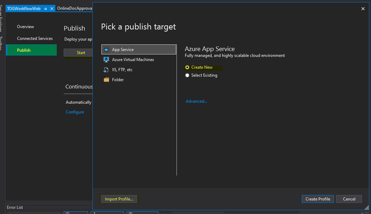Switch to the OnlineDocApproval document tab

point(74,8)
